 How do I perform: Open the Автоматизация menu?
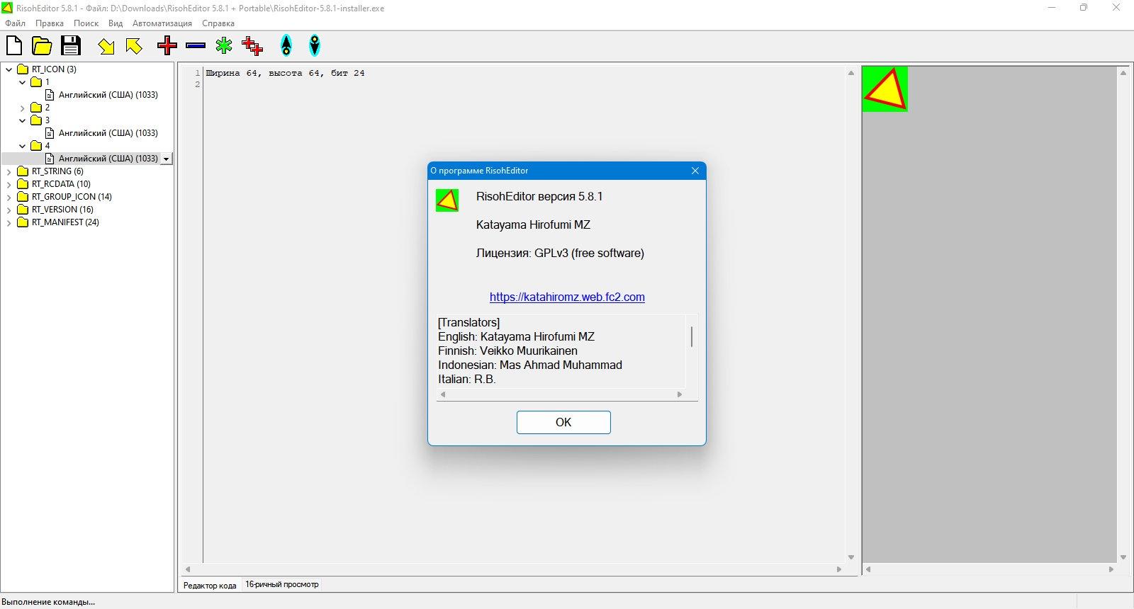click(162, 23)
